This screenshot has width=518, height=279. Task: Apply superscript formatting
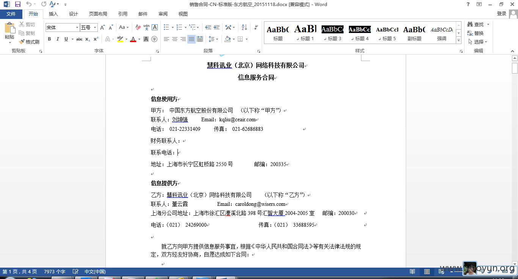pyautogui.click(x=96, y=39)
